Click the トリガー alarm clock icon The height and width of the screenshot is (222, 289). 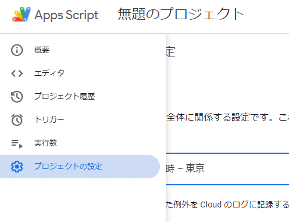coord(17,120)
